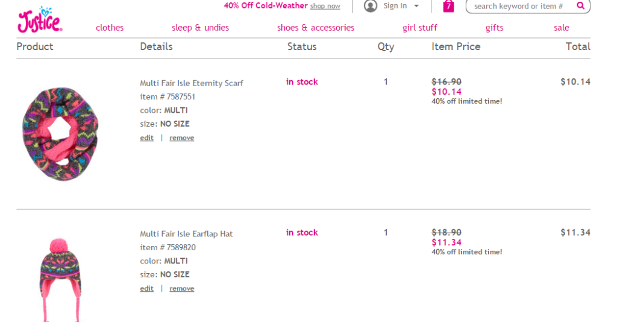Open the gifts menu
Screen dimensions: 617x322
click(x=495, y=28)
